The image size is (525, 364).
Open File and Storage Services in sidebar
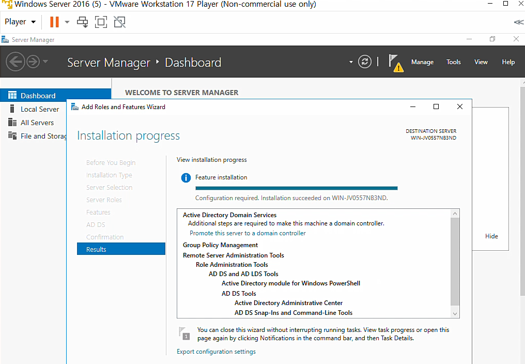point(43,136)
